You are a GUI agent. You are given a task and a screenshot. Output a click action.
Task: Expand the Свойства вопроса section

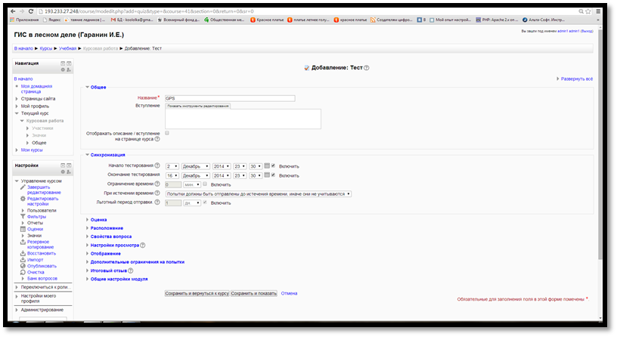click(111, 237)
